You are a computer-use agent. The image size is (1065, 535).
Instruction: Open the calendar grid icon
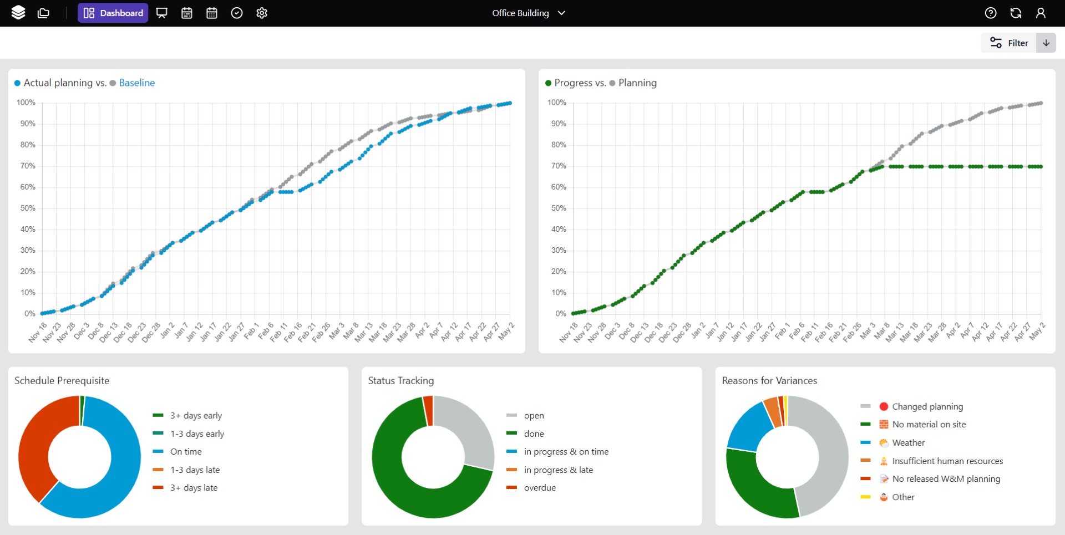pos(212,13)
